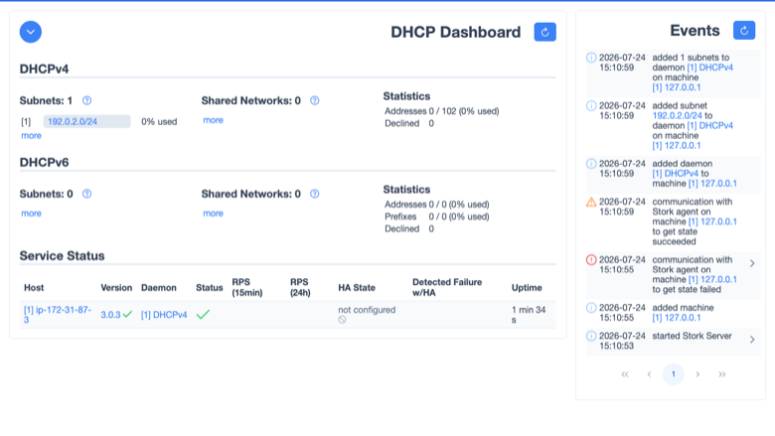Screen dimensions: 775x436
Task: Expand the 'started Stork Server' event details
Action: pyautogui.click(x=752, y=340)
